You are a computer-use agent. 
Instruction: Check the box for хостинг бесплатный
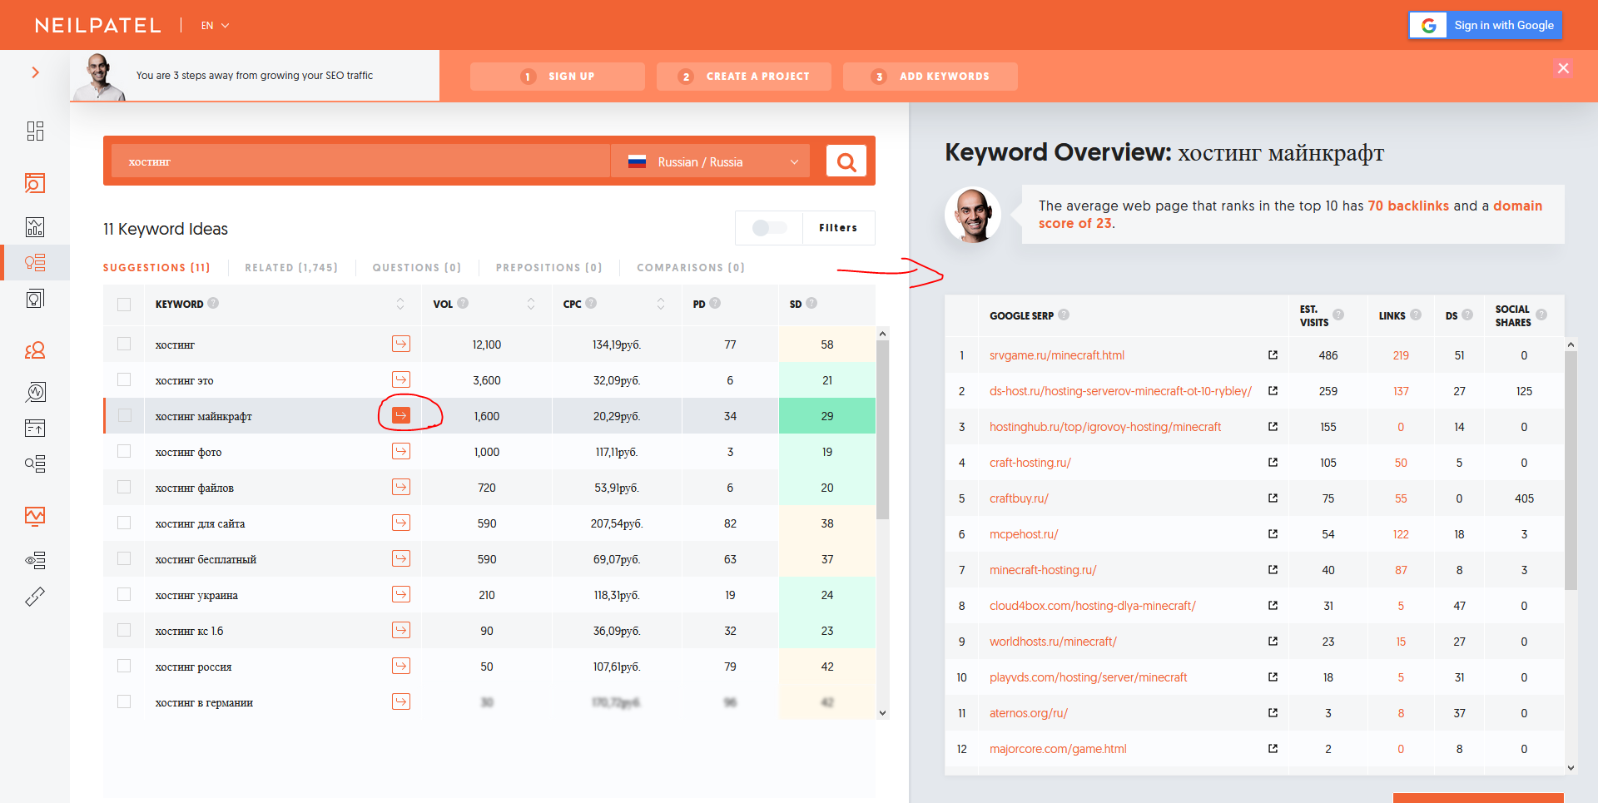124,558
